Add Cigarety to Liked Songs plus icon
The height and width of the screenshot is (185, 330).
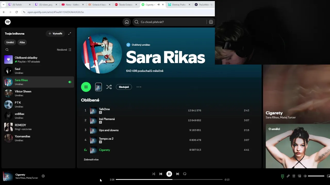pos(43,176)
